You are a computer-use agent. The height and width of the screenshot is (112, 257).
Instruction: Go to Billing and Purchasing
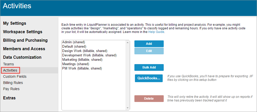25,40
